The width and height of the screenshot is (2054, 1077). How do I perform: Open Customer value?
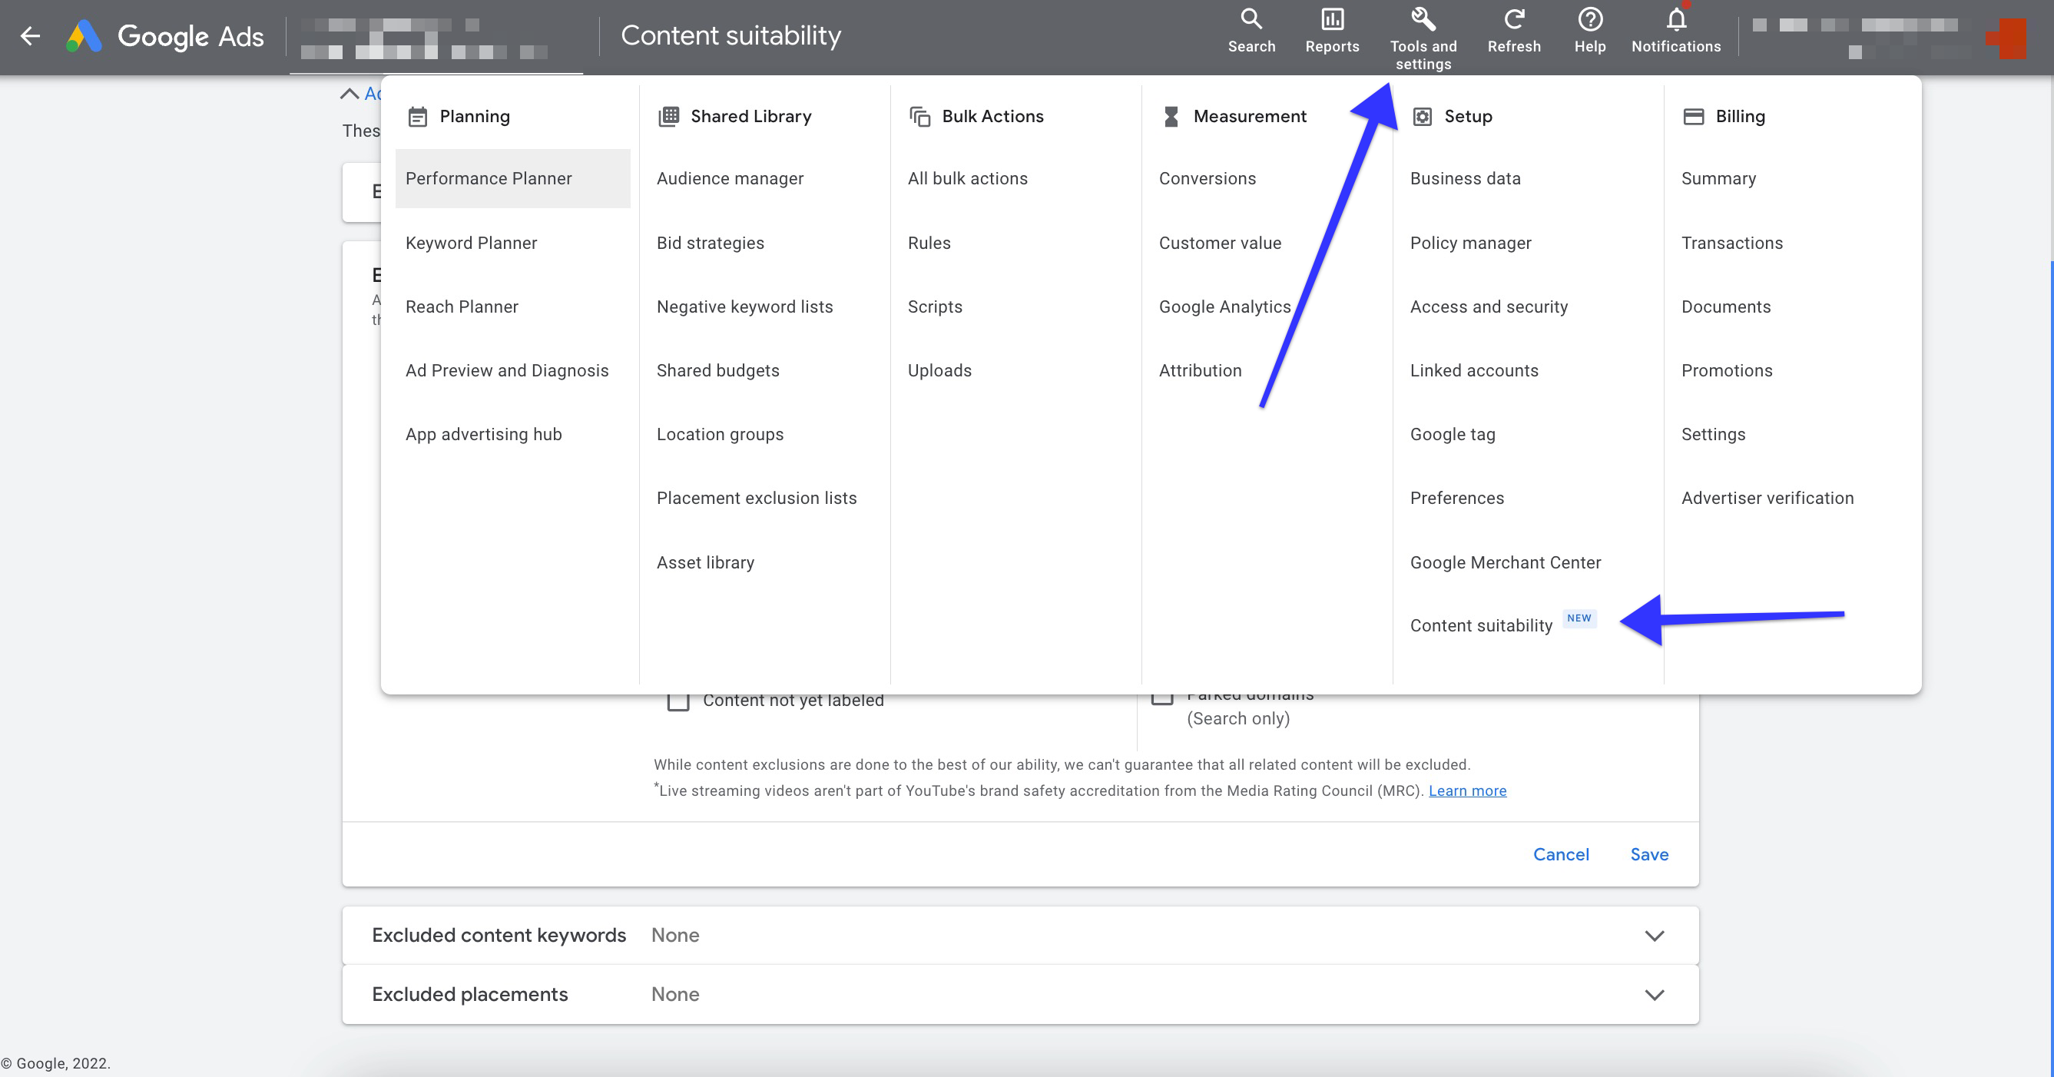click(1220, 244)
